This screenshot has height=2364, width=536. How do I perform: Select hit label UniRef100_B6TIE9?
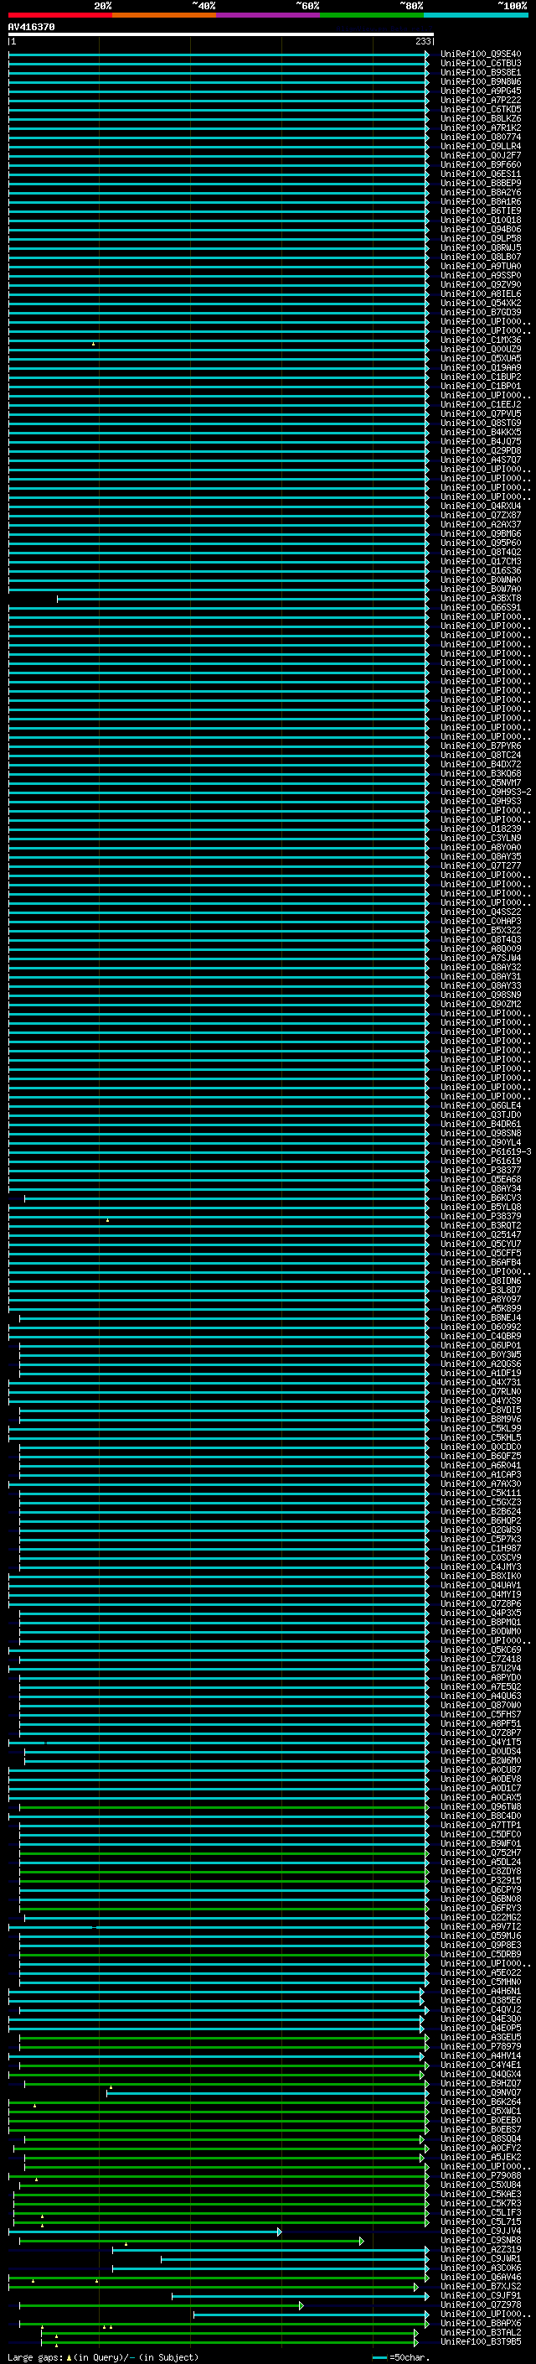481,211
